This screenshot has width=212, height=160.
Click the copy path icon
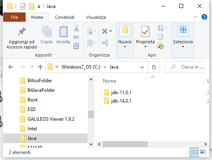tap(76, 37)
